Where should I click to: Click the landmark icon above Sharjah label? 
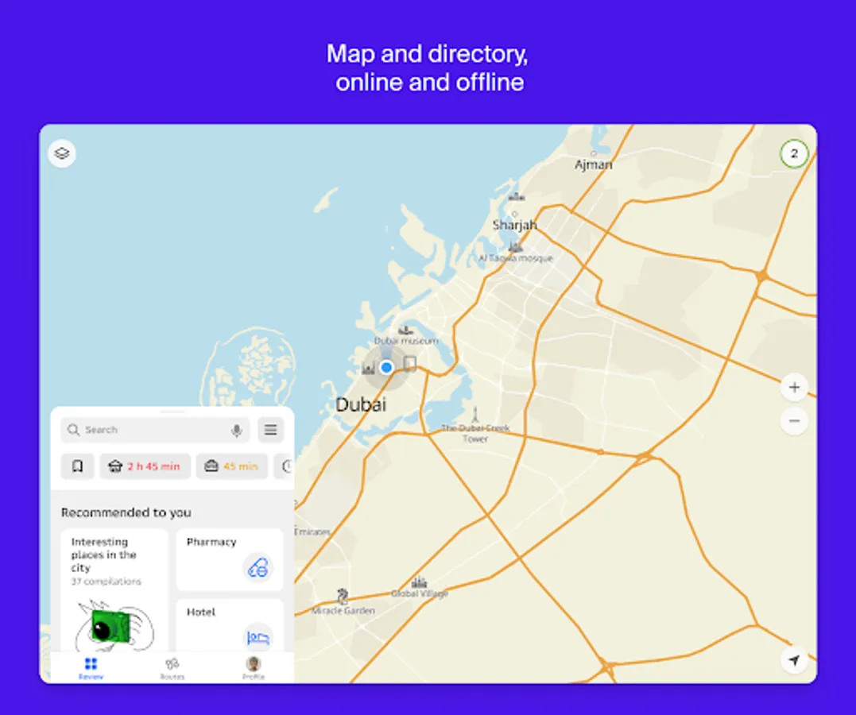pos(516,197)
